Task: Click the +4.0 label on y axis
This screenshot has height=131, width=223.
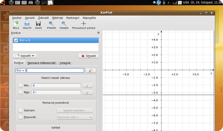Action: (155, 40)
